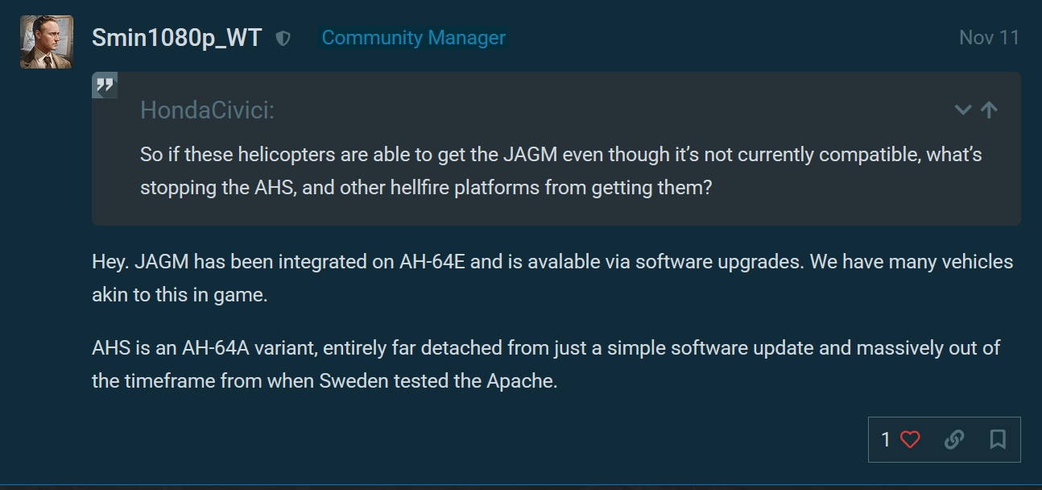Viewport: 1042px width, 490px height.
Task: View the like count showing 1
Action: 886,439
